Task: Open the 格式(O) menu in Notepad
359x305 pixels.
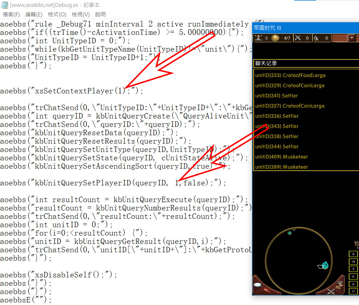Action: click(x=57, y=15)
